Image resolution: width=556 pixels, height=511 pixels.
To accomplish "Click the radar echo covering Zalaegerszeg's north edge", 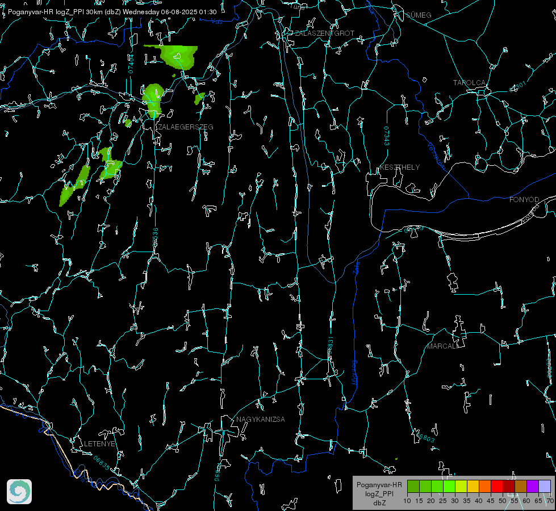I will coord(153,100).
